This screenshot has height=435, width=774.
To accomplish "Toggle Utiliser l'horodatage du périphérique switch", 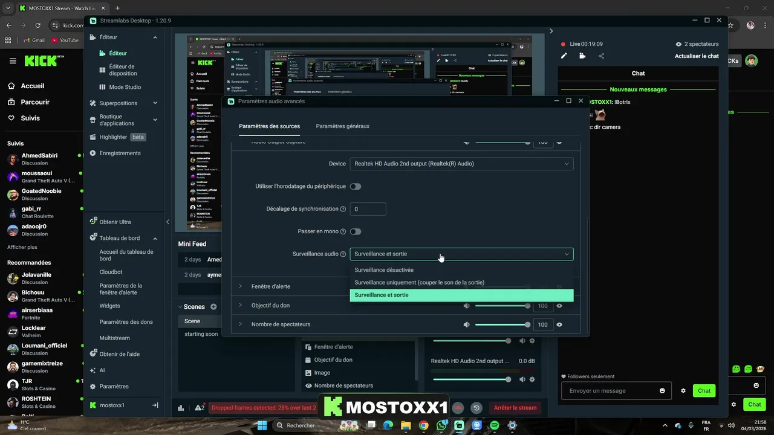I will [x=356, y=187].
